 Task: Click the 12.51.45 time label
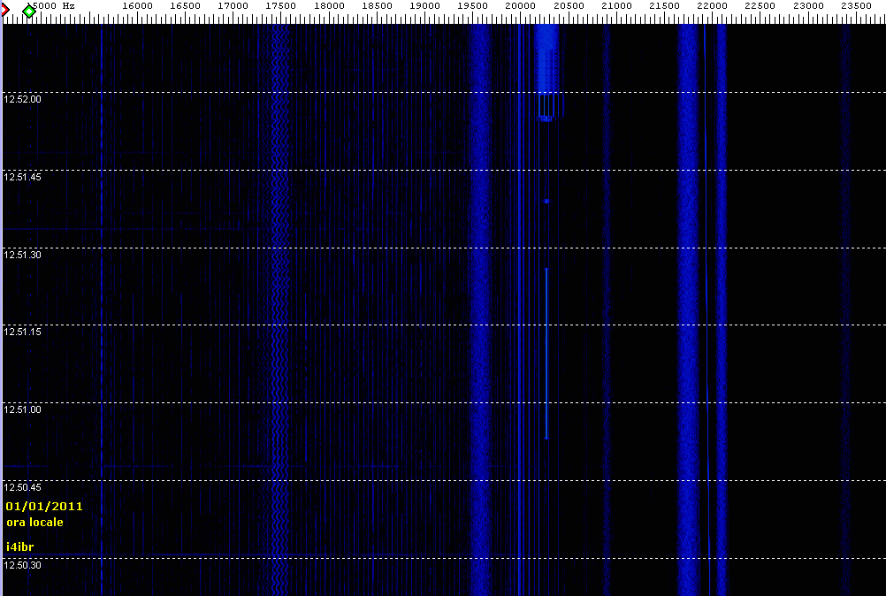(23, 177)
